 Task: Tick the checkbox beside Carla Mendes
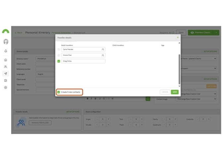tap(59, 49)
